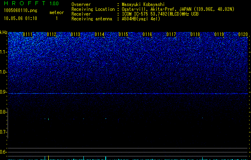Click the 0118 time marker
This screenshot has height=160, width=251.
[195, 34]
